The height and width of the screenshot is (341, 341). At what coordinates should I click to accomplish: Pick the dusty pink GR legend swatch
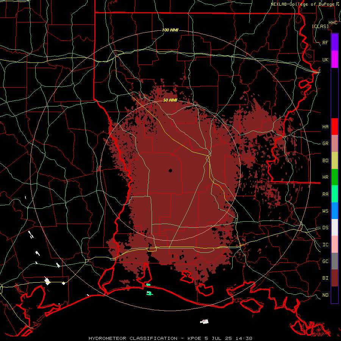coord(335,144)
